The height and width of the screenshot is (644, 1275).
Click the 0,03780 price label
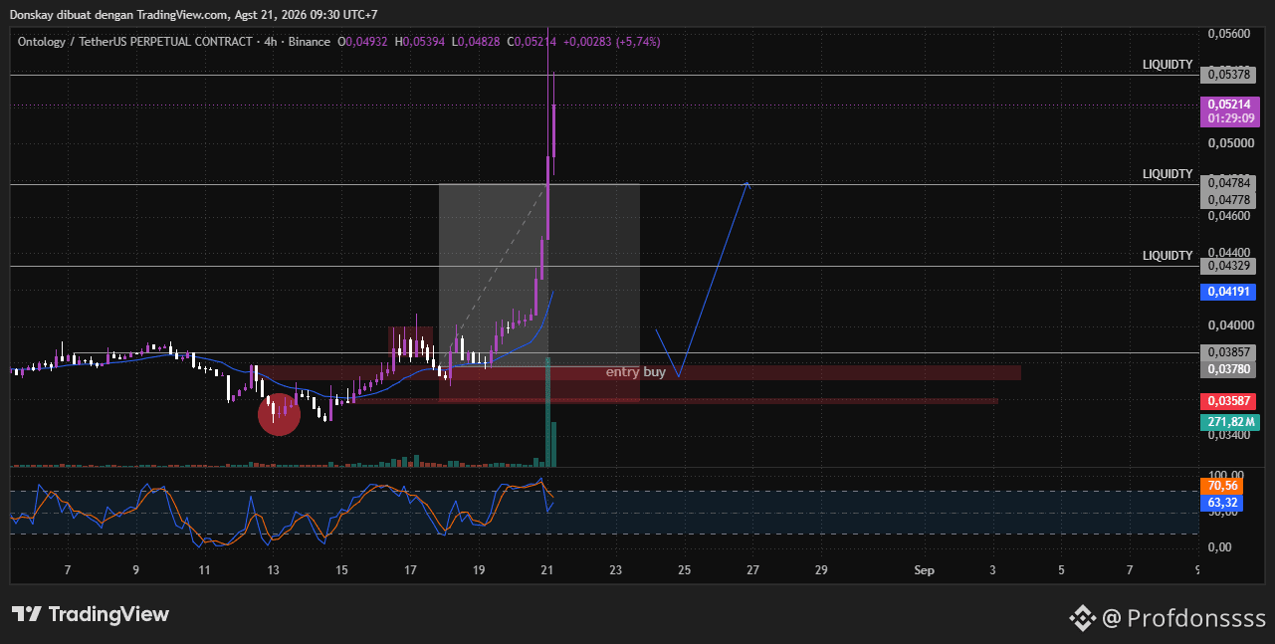[1230, 369]
